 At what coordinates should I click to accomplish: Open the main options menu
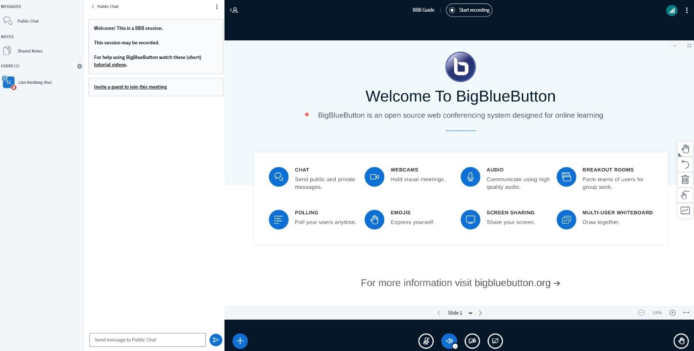(x=687, y=10)
